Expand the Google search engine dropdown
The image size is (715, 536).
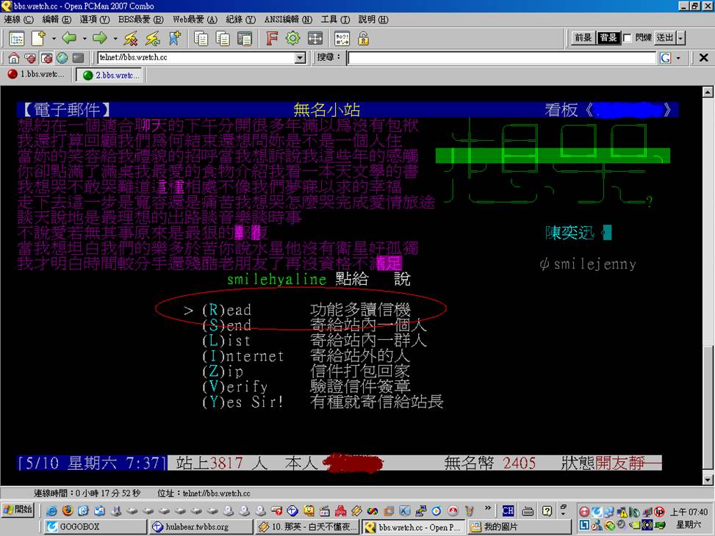(678, 58)
